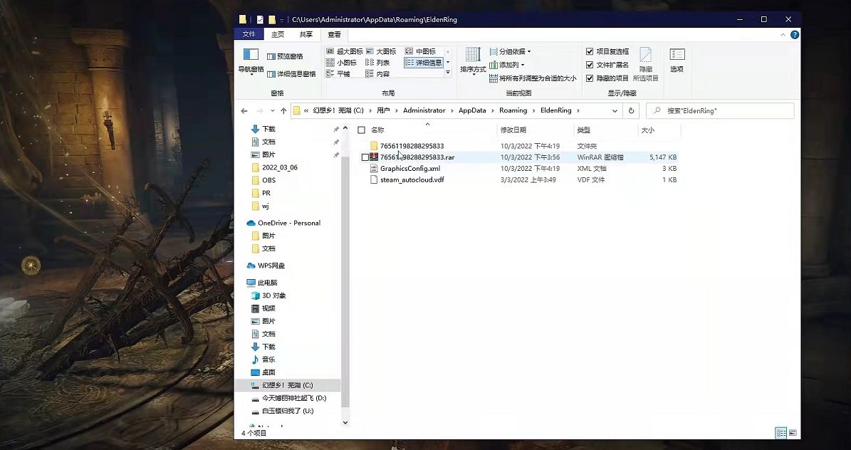Open the 文件 (File) menu tab
The image size is (851, 450).
click(x=249, y=34)
